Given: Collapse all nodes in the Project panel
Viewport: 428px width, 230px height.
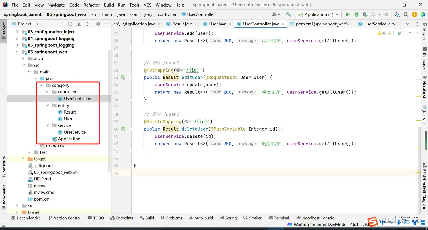Looking at the screenshot, I should (87, 24).
